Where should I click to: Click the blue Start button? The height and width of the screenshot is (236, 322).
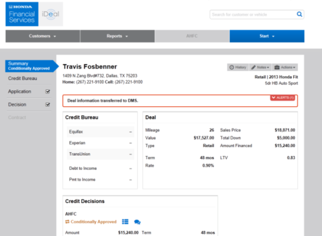266,36
